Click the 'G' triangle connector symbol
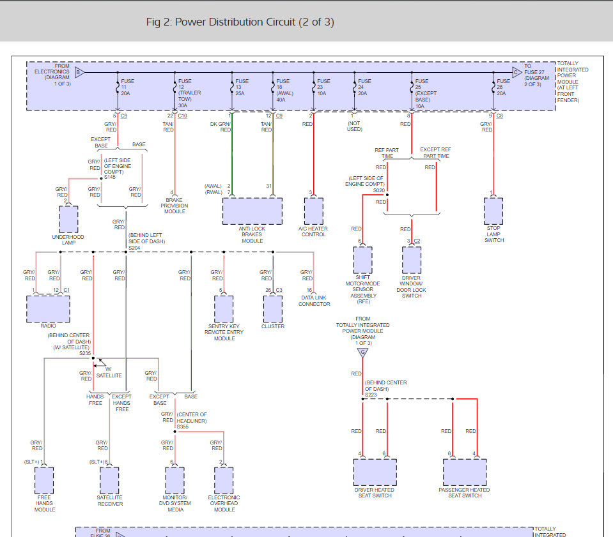 click(363, 352)
